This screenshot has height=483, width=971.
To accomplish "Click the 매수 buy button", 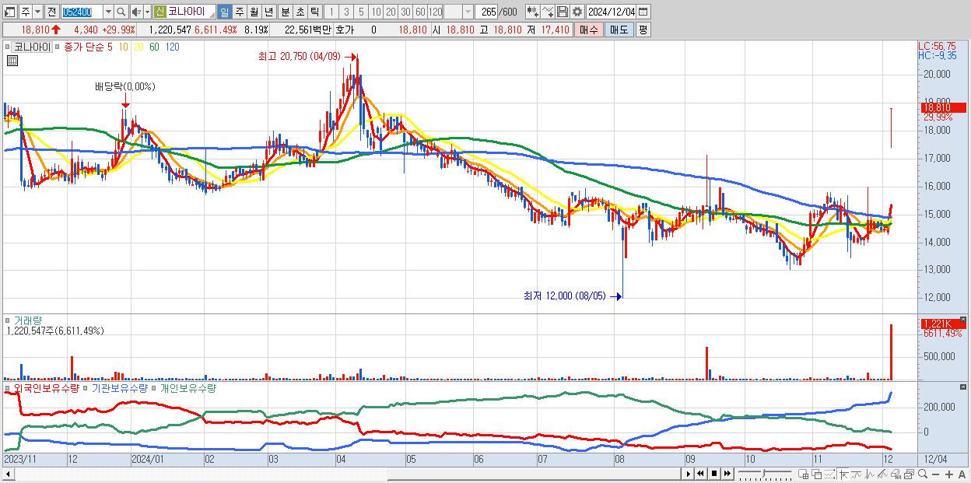I will [x=589, y=30].
